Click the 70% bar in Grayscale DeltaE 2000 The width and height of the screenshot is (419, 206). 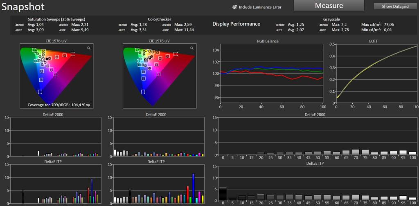356,152
